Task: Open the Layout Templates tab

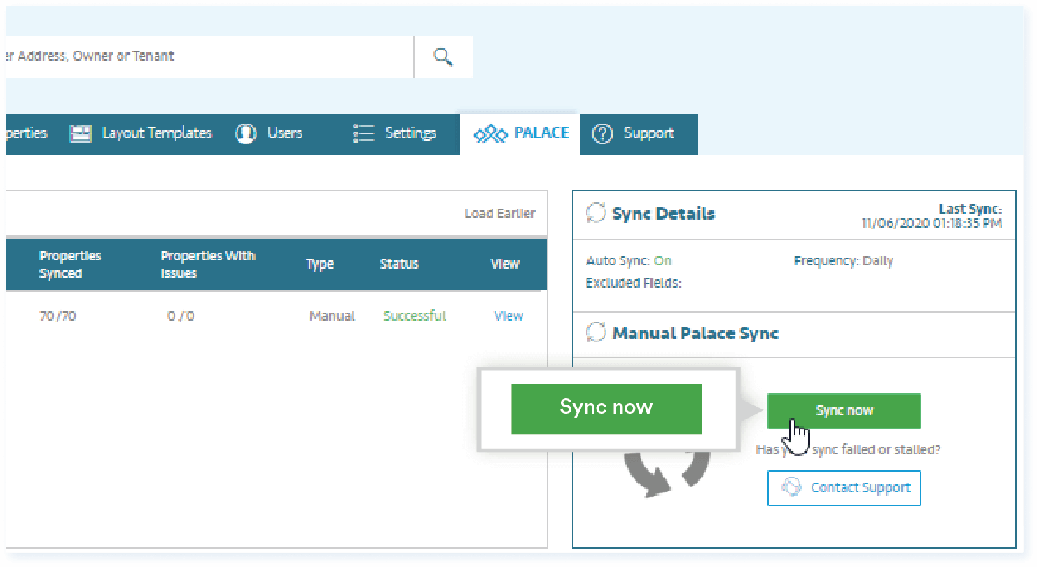Action: 141,134
